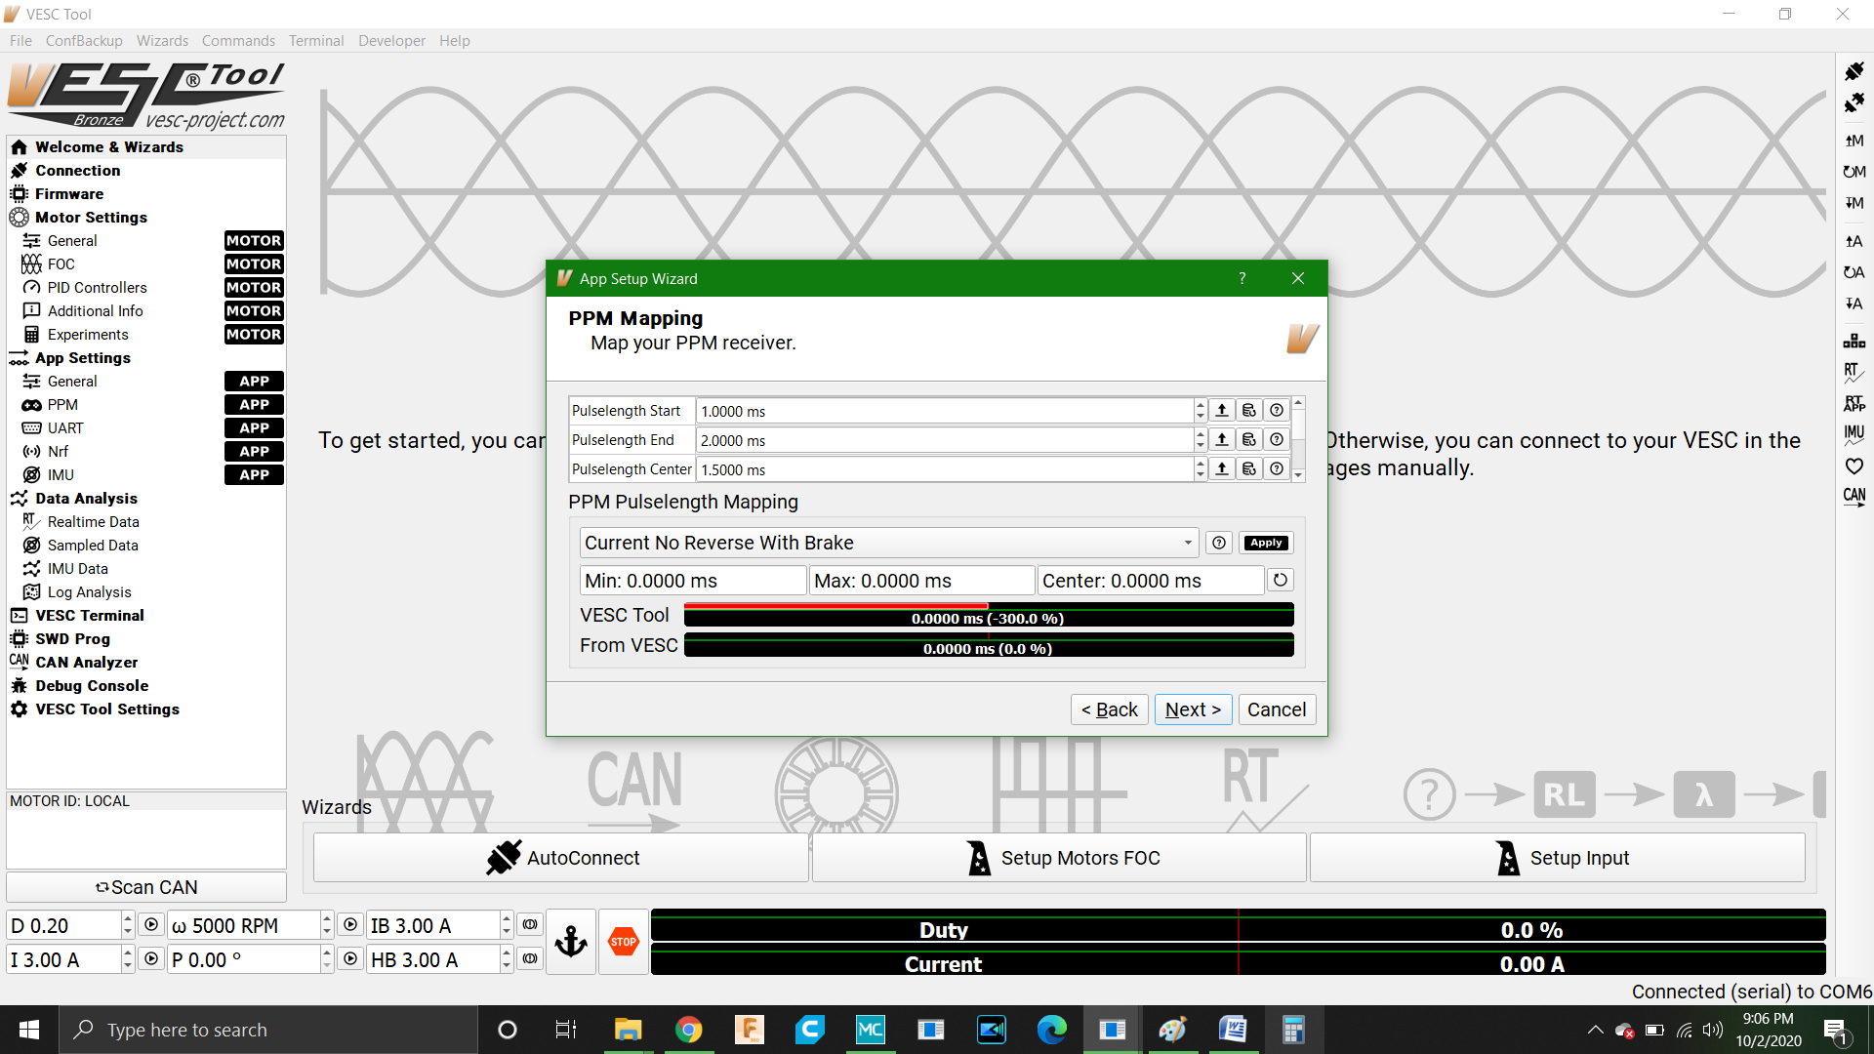1874x1054 pixels.
Task: Run position with play button beside P 0.00°
Action: (350, 959)
